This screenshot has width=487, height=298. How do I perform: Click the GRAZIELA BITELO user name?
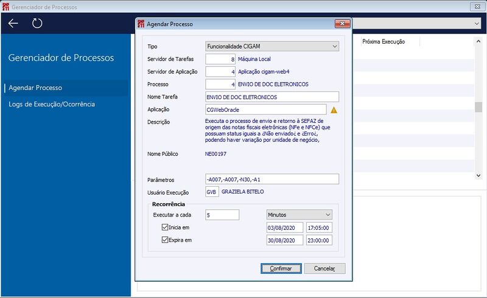pyautogui.click(x=242, y=192)
